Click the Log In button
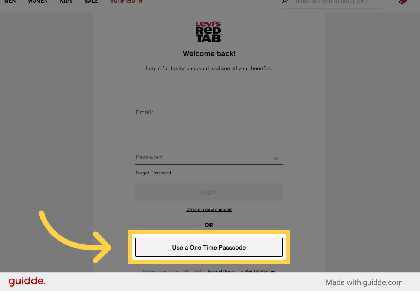The height and width of the screenshot is (291, 420). pyautogui.click(x=209, y=192)
